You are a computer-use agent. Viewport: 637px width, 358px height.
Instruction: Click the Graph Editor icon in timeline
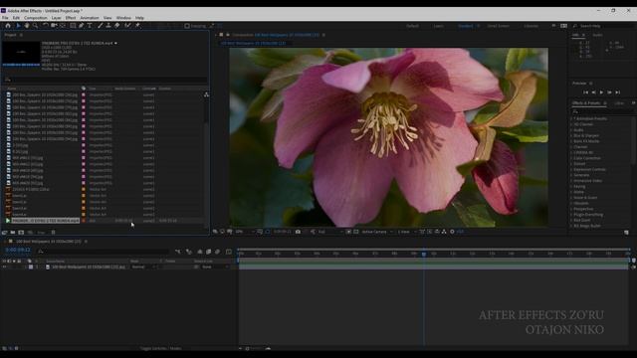click(x=229, y=252)
